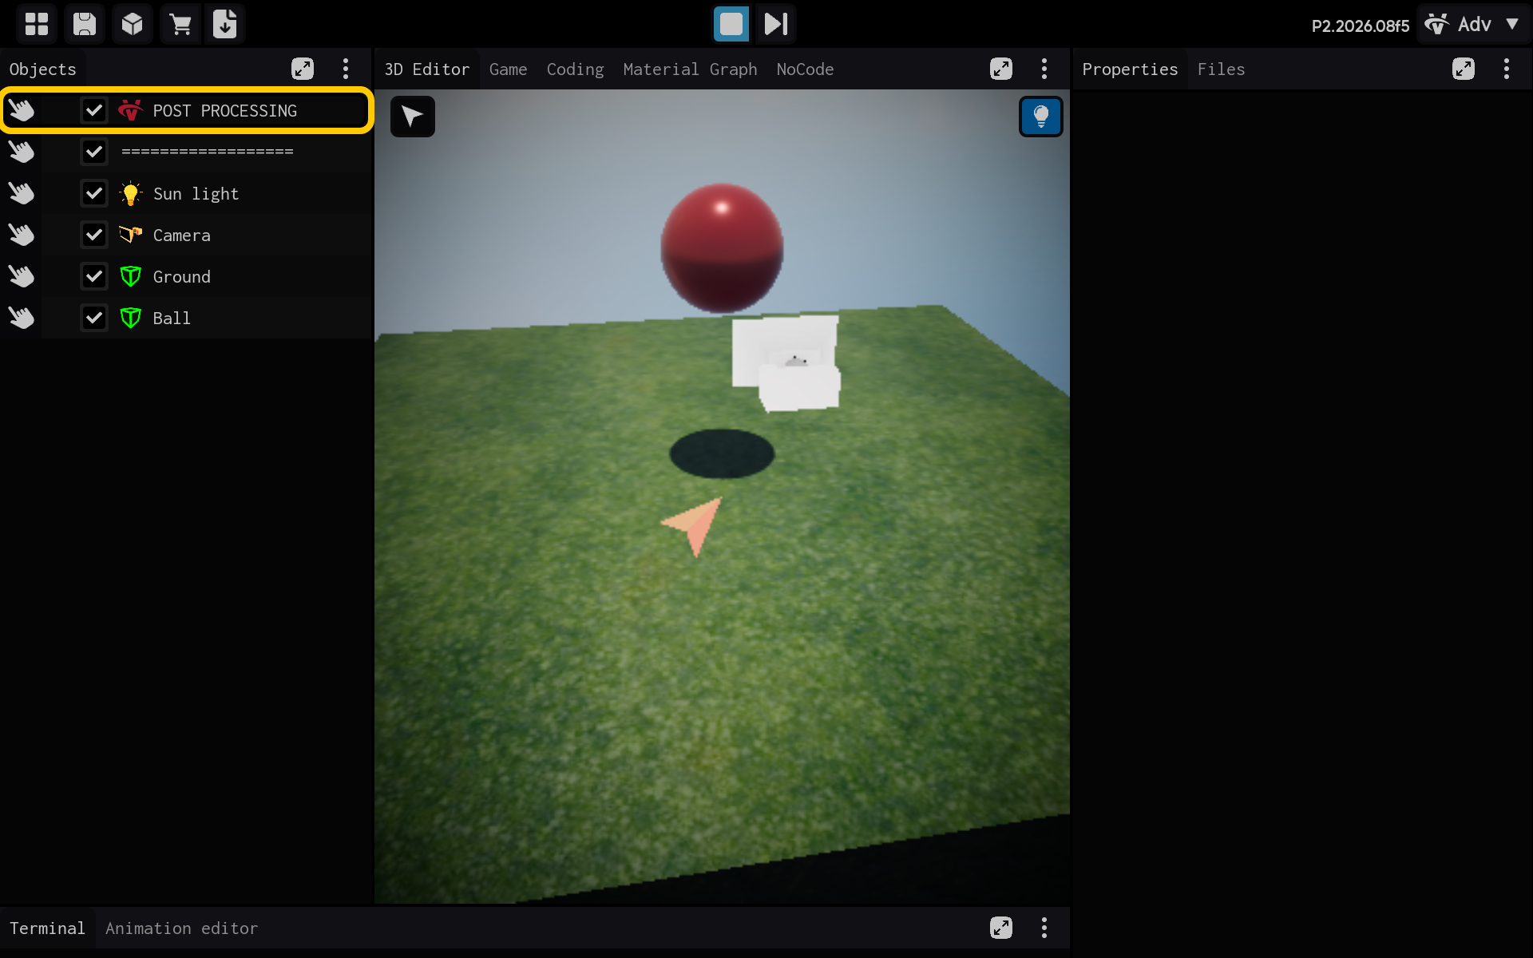Step to next frame

[775, 24]
